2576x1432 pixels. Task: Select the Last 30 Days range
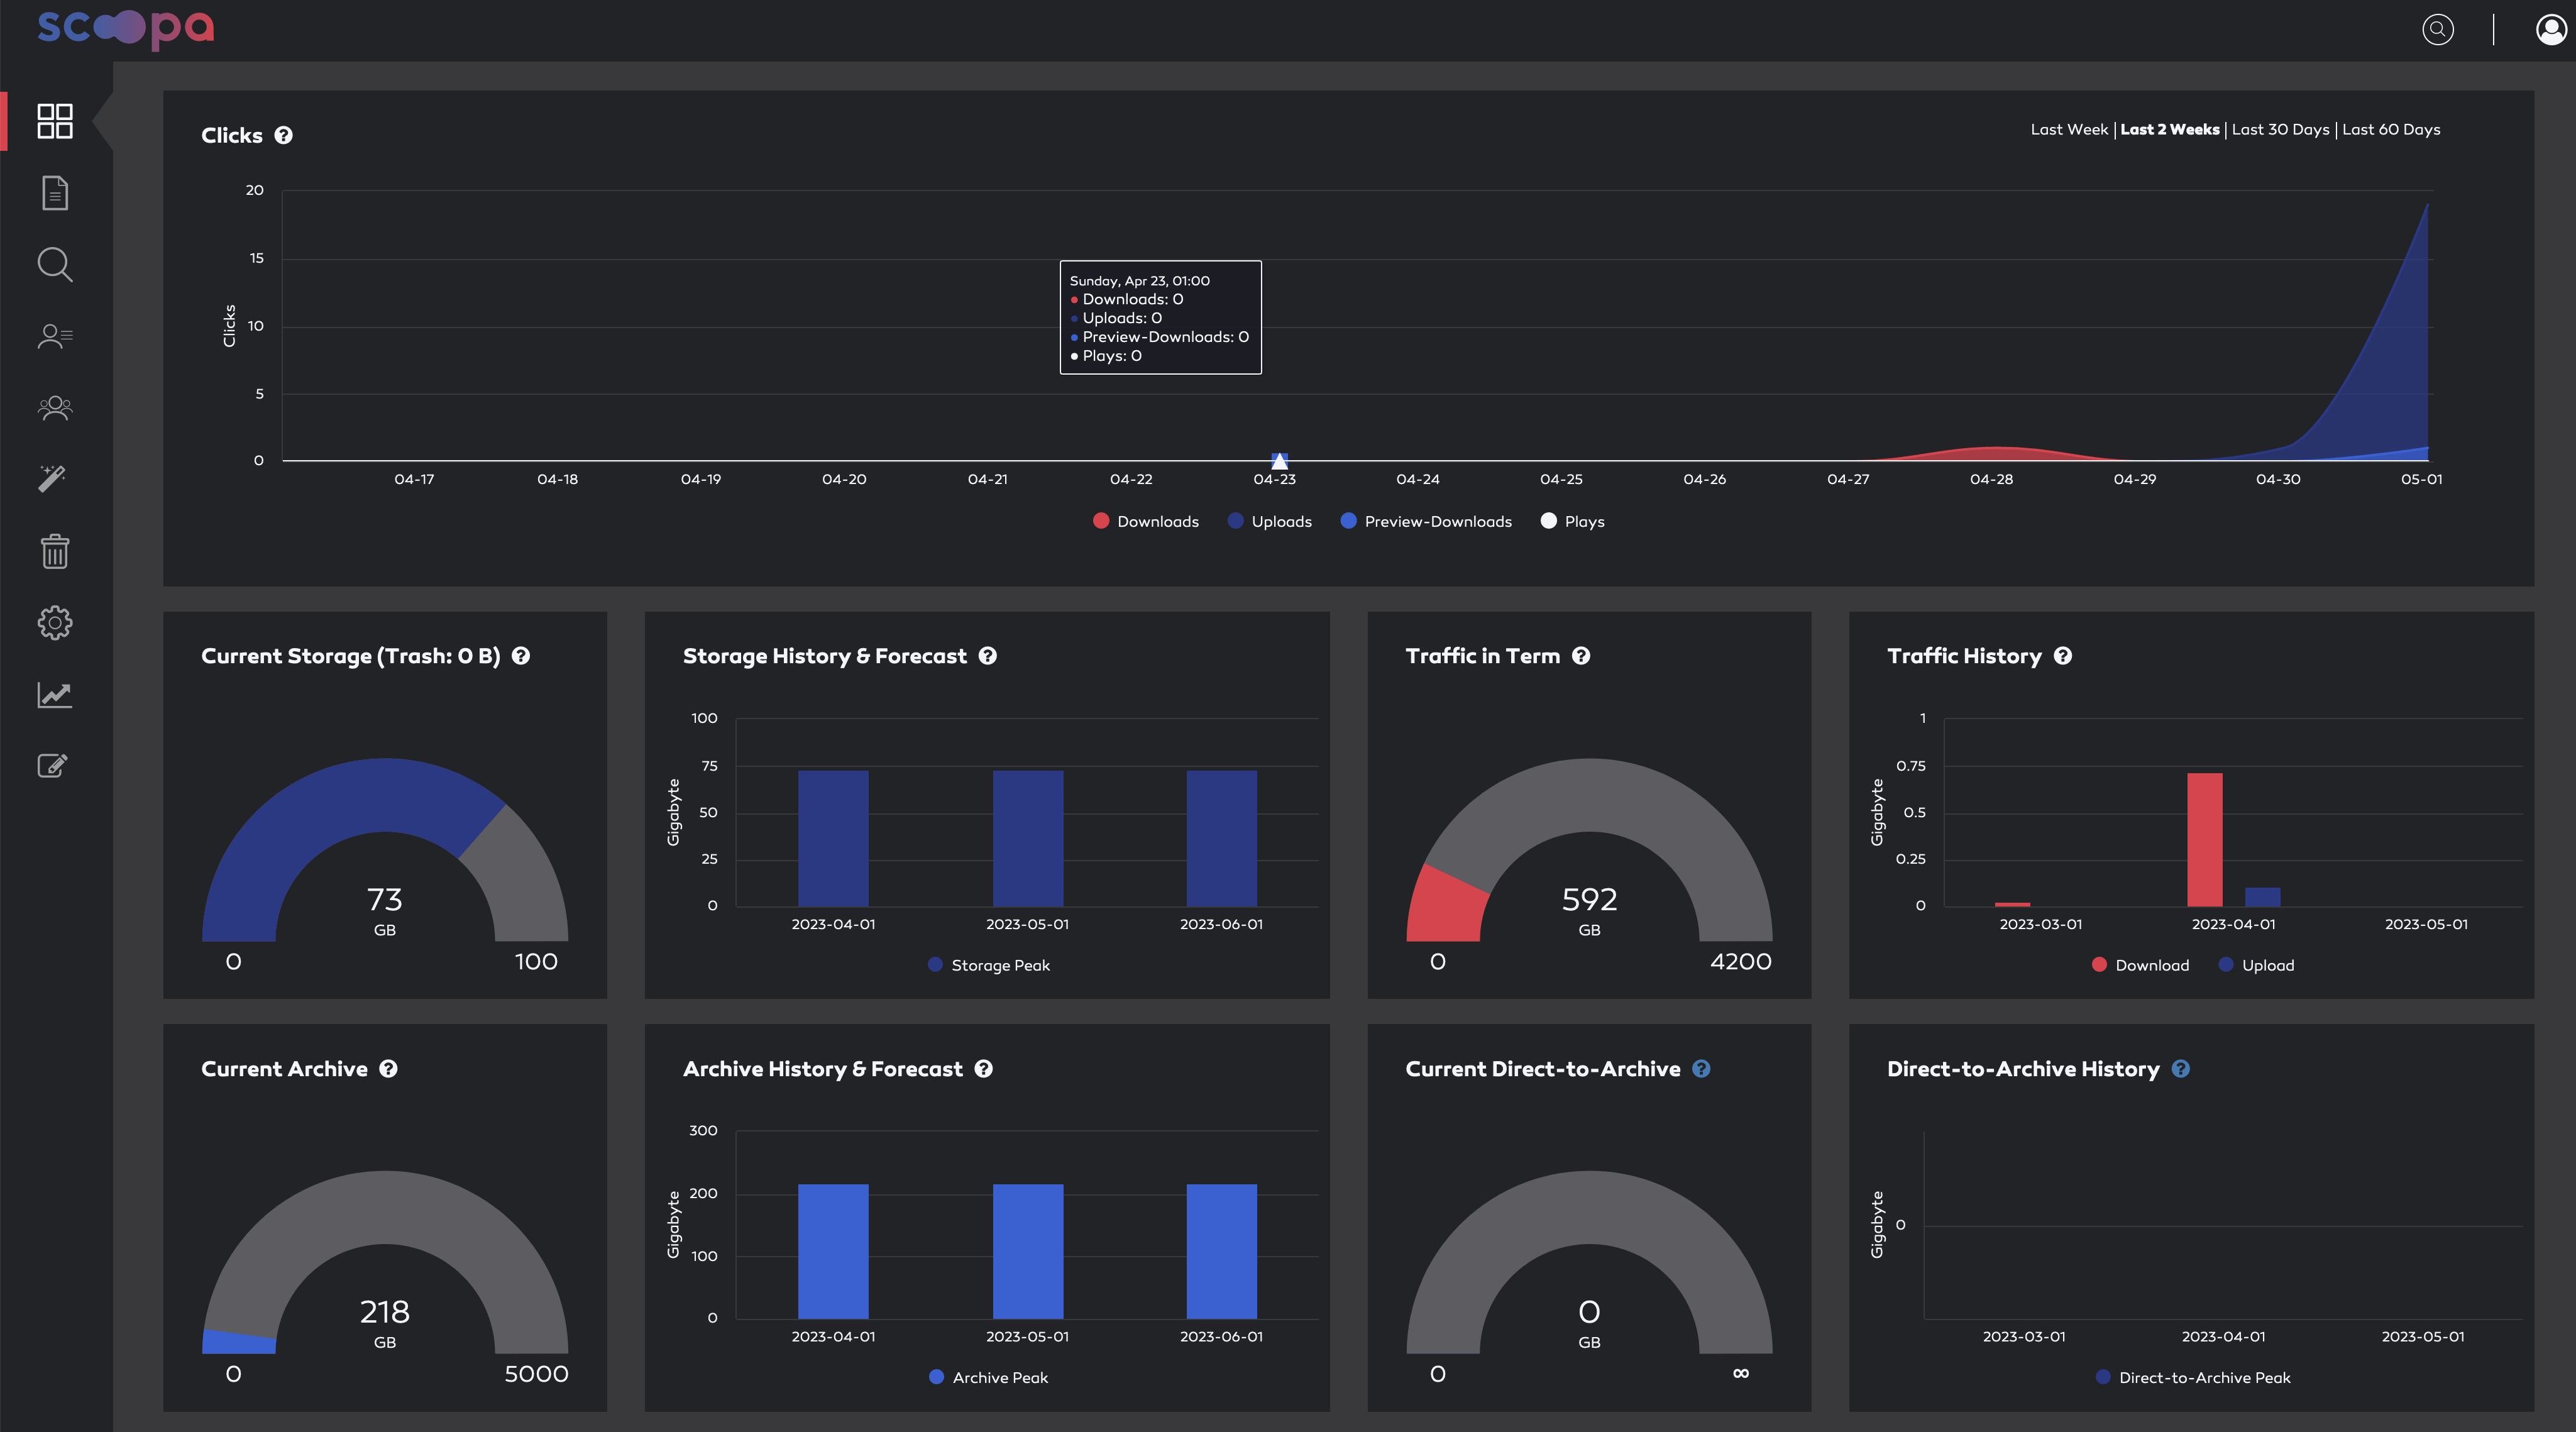2281,130
